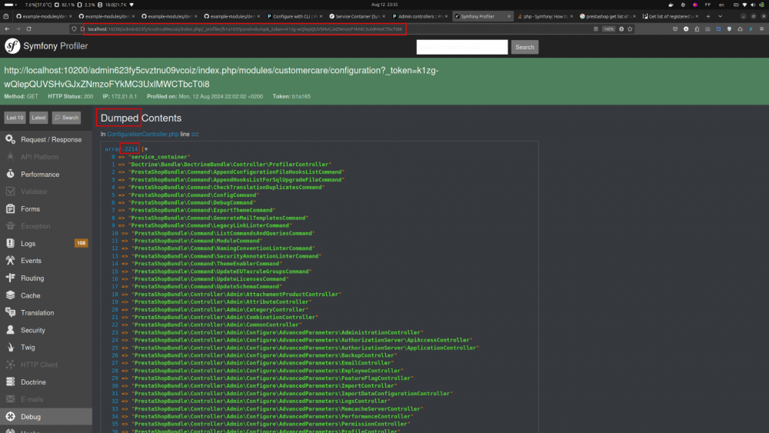Click the Symfony logo in header
The image size is (769, 433).
pyautogui.click(x=12, y=46)
